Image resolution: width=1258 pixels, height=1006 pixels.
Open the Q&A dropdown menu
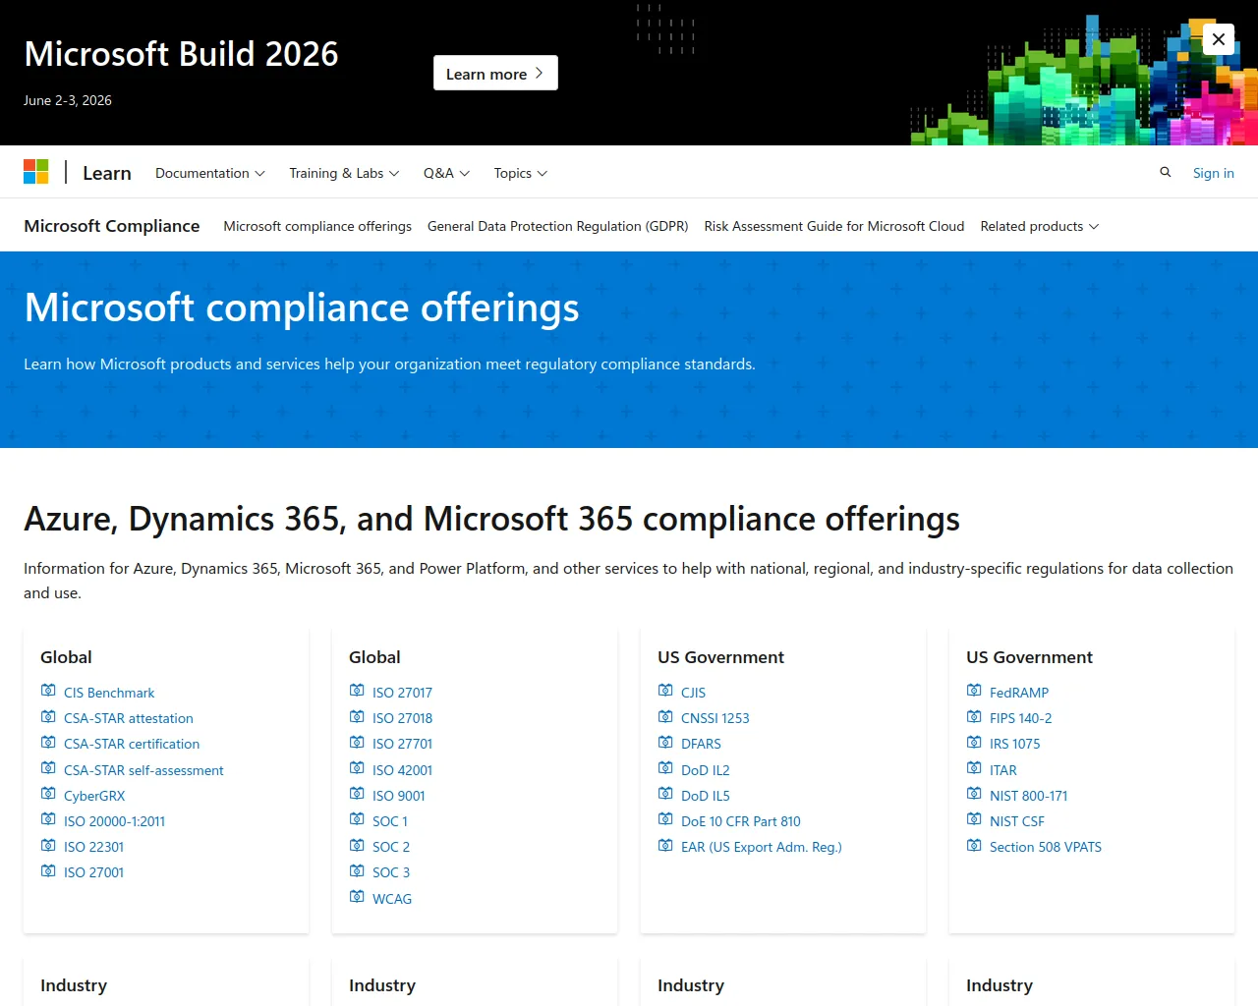pos(447,173)
